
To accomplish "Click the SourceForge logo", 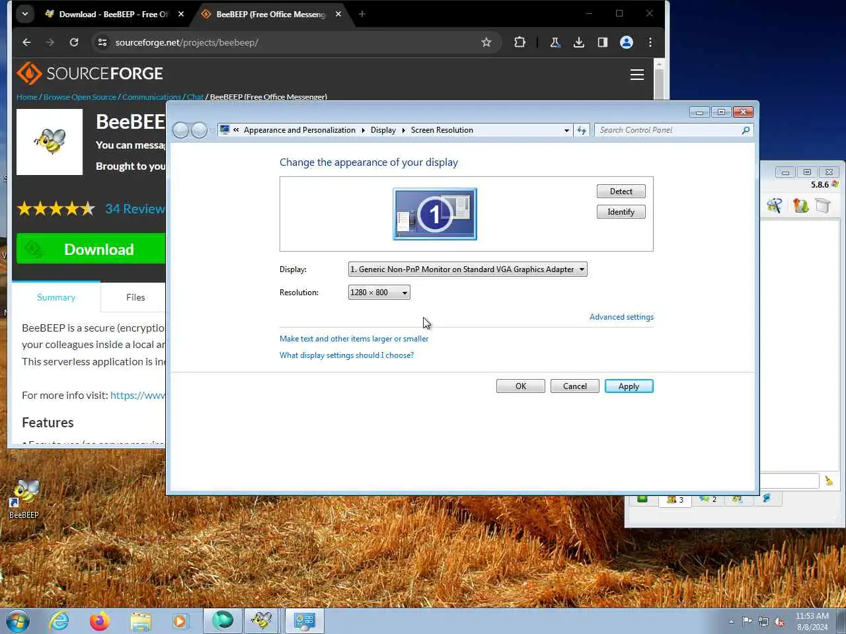I will click(90, 73).
